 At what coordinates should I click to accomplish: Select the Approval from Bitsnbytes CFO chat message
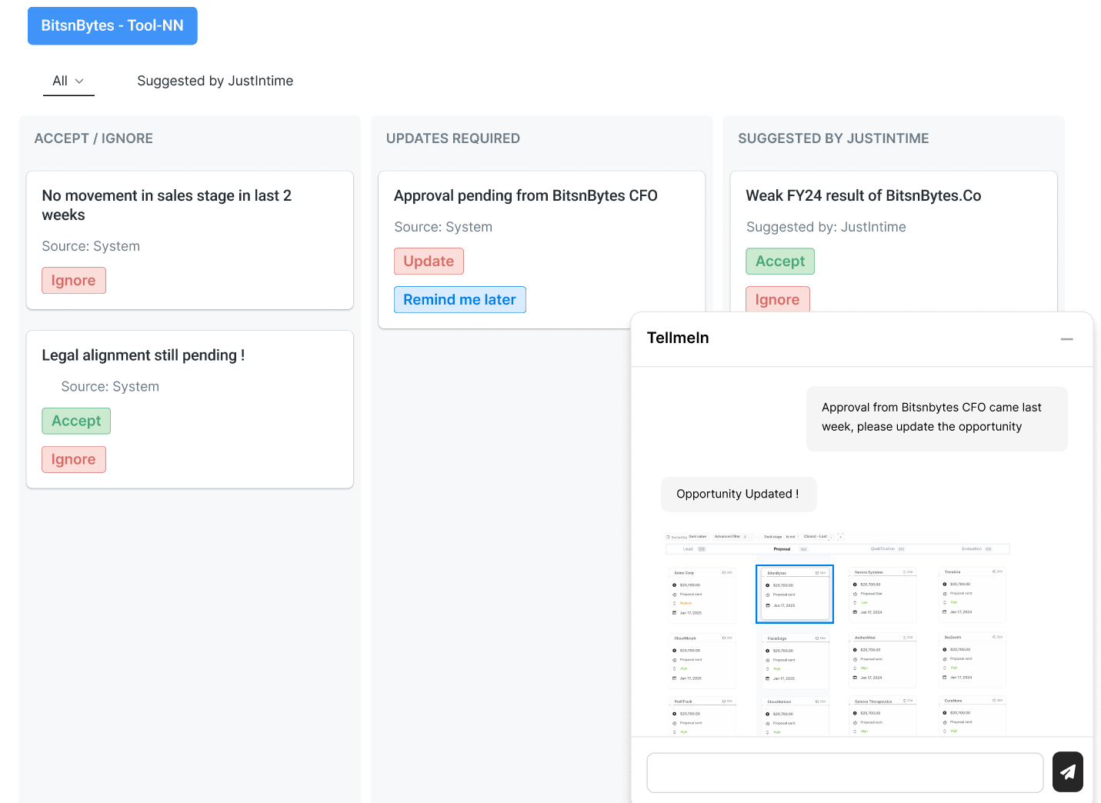pos(936,418)
